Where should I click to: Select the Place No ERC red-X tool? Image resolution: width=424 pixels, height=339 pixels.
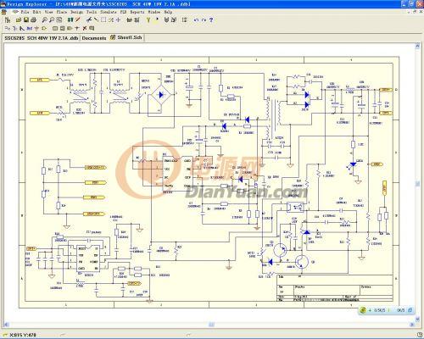pyautogui.click(x=85, y=28)
